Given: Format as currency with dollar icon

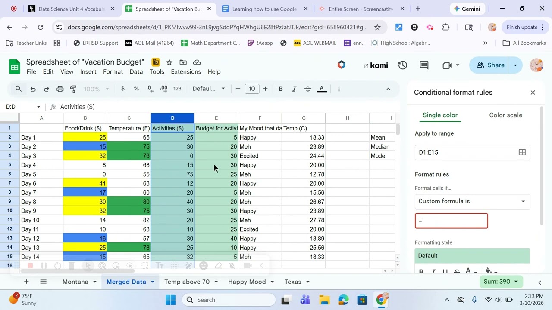Looking at the screenshot, I should pyautogui.click(x=123, y=89).
